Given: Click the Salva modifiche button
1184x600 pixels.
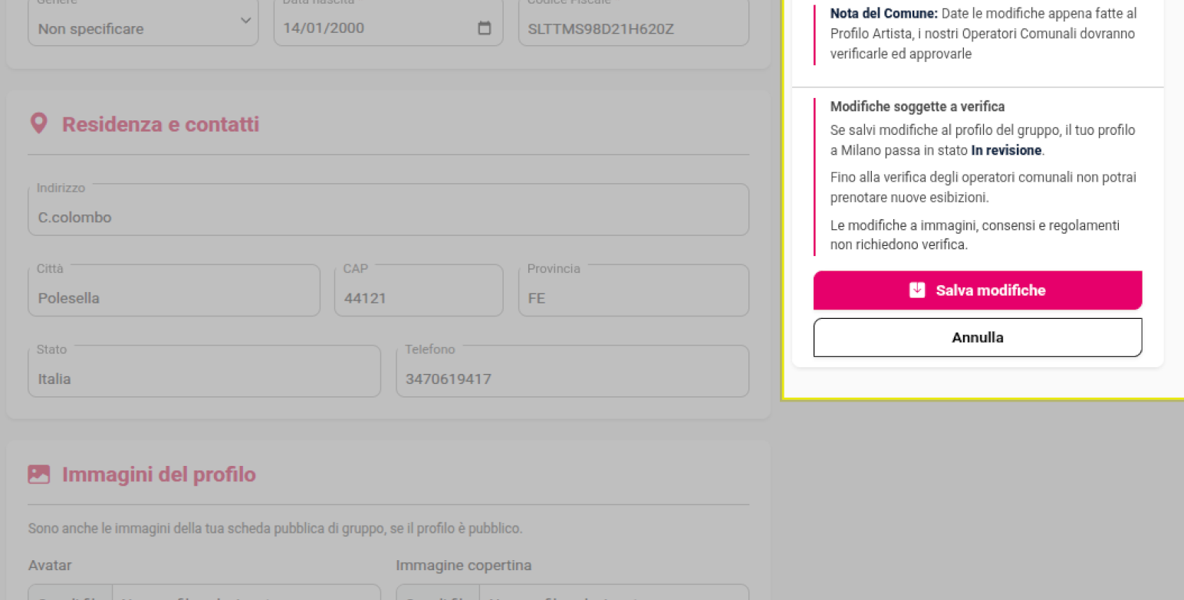Looking at the screenshot, I should pos(978,290).
